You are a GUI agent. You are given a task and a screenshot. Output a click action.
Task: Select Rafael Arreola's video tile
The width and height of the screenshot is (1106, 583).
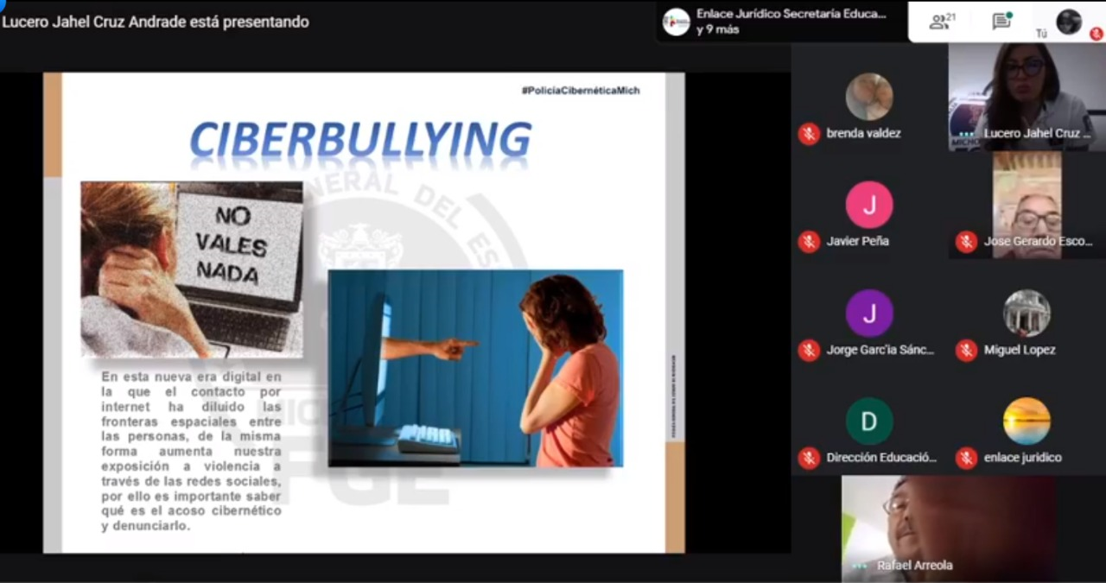click(948, 529)
